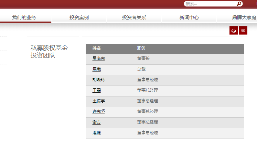Screen dimensions: 257x156
Task: View the 胡晓玲 profile link
Action: point(99,80)
